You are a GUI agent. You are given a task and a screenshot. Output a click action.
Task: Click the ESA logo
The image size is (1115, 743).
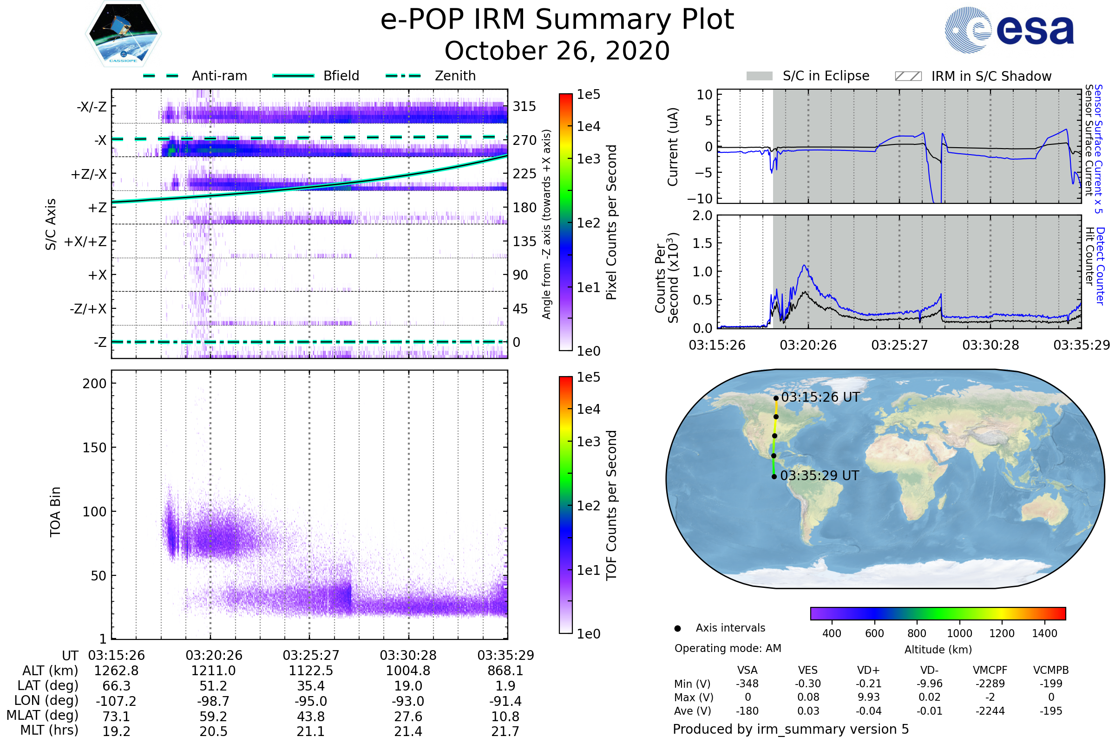pos(1009,29)
